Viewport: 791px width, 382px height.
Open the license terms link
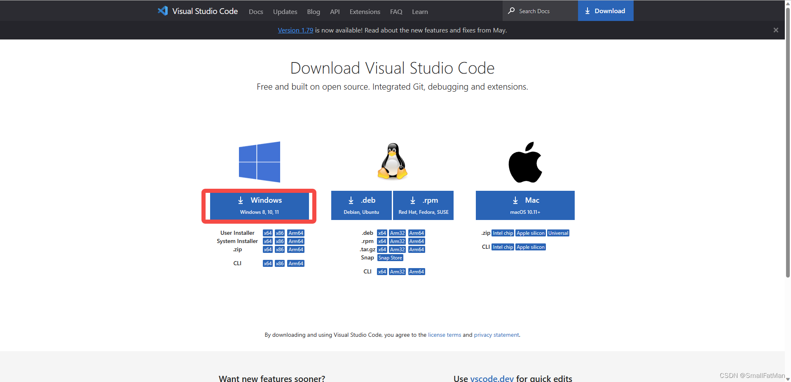445,335
